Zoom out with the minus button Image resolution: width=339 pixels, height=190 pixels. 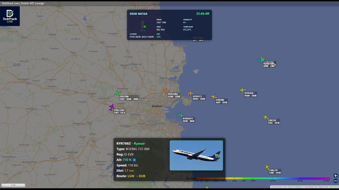pyautogui.click(x=336, y=181)
